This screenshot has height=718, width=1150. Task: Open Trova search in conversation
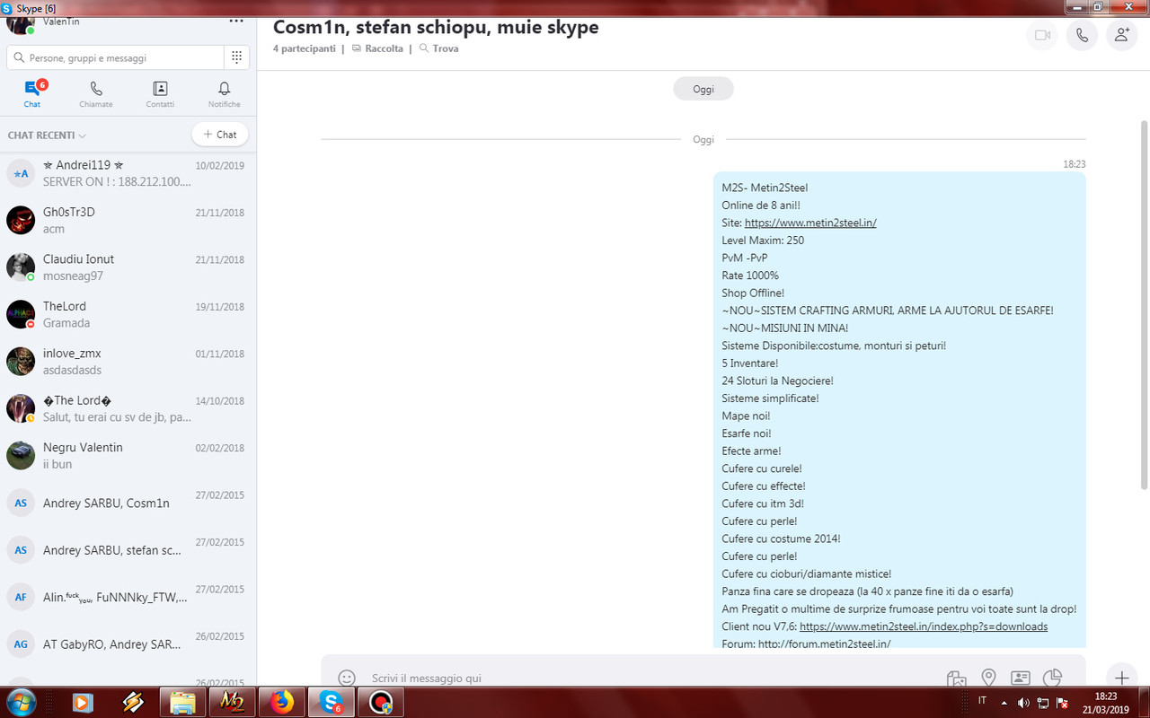(438, 48)
